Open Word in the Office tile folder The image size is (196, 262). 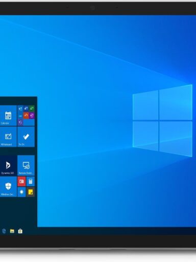pyautogui.click(x=26, y=108)
